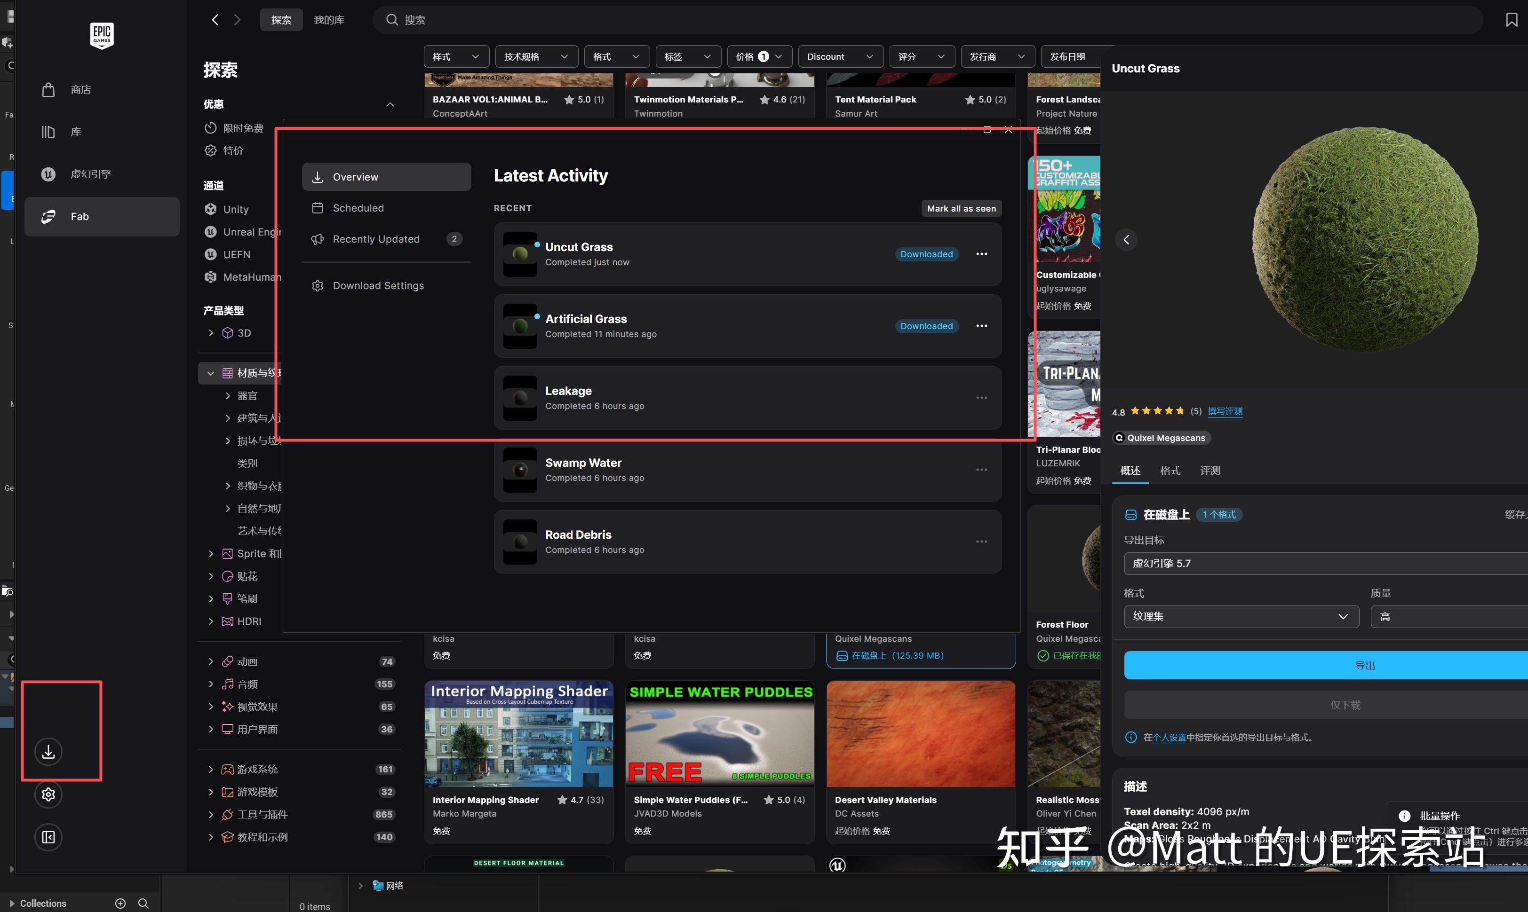Collapse the sidebar with panel icon
The image size is (1528, 912).
click(x=48, y=837)
